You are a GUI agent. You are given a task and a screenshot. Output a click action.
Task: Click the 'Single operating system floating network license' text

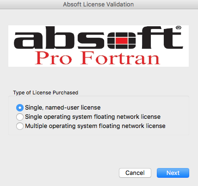pos(93,117)
